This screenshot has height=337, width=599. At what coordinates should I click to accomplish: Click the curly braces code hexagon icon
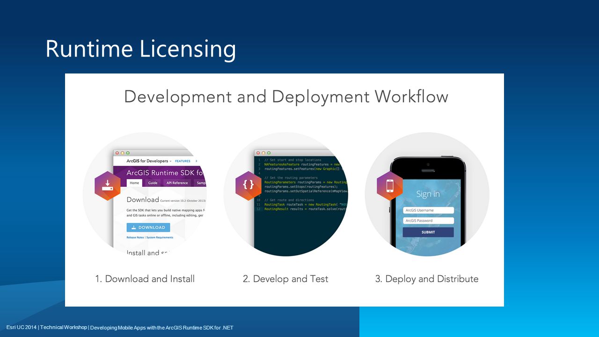point(248,185)
